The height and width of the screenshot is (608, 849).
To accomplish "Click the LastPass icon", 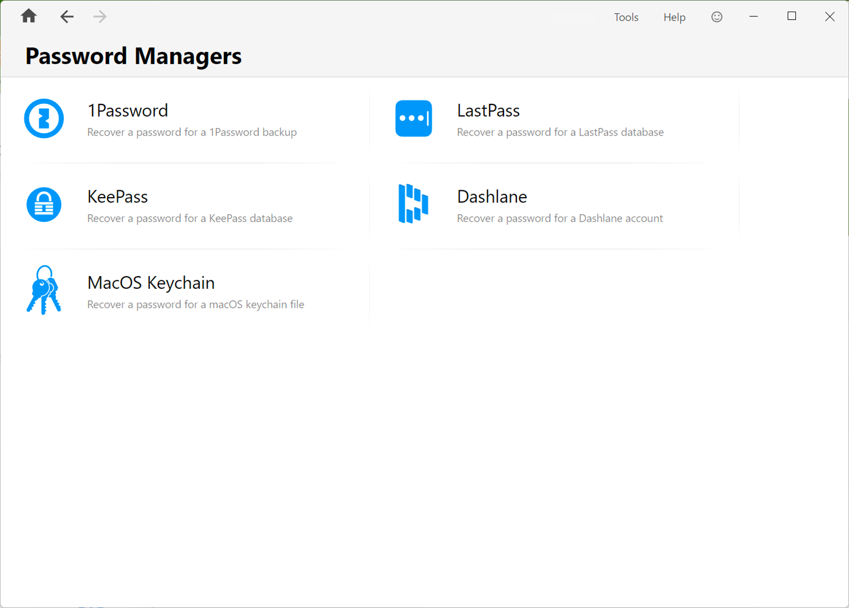I will click(414, 119).
